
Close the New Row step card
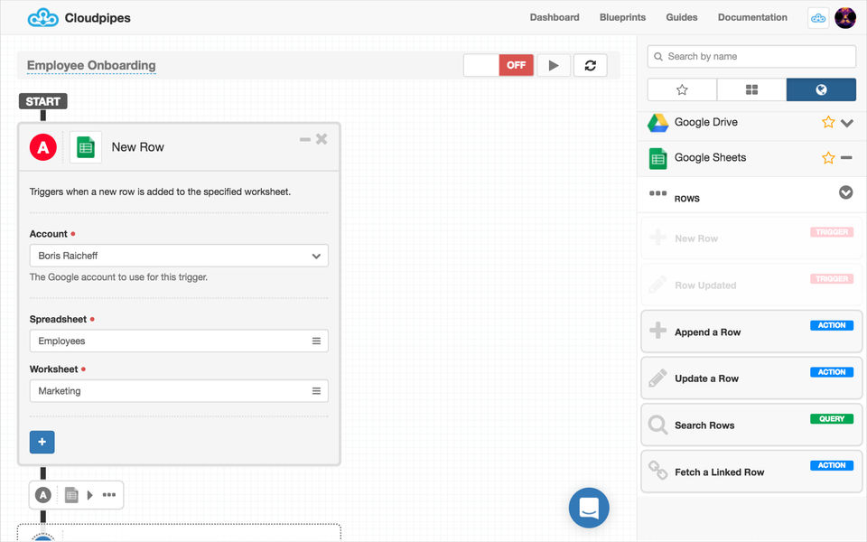click(x=322, y=139)
